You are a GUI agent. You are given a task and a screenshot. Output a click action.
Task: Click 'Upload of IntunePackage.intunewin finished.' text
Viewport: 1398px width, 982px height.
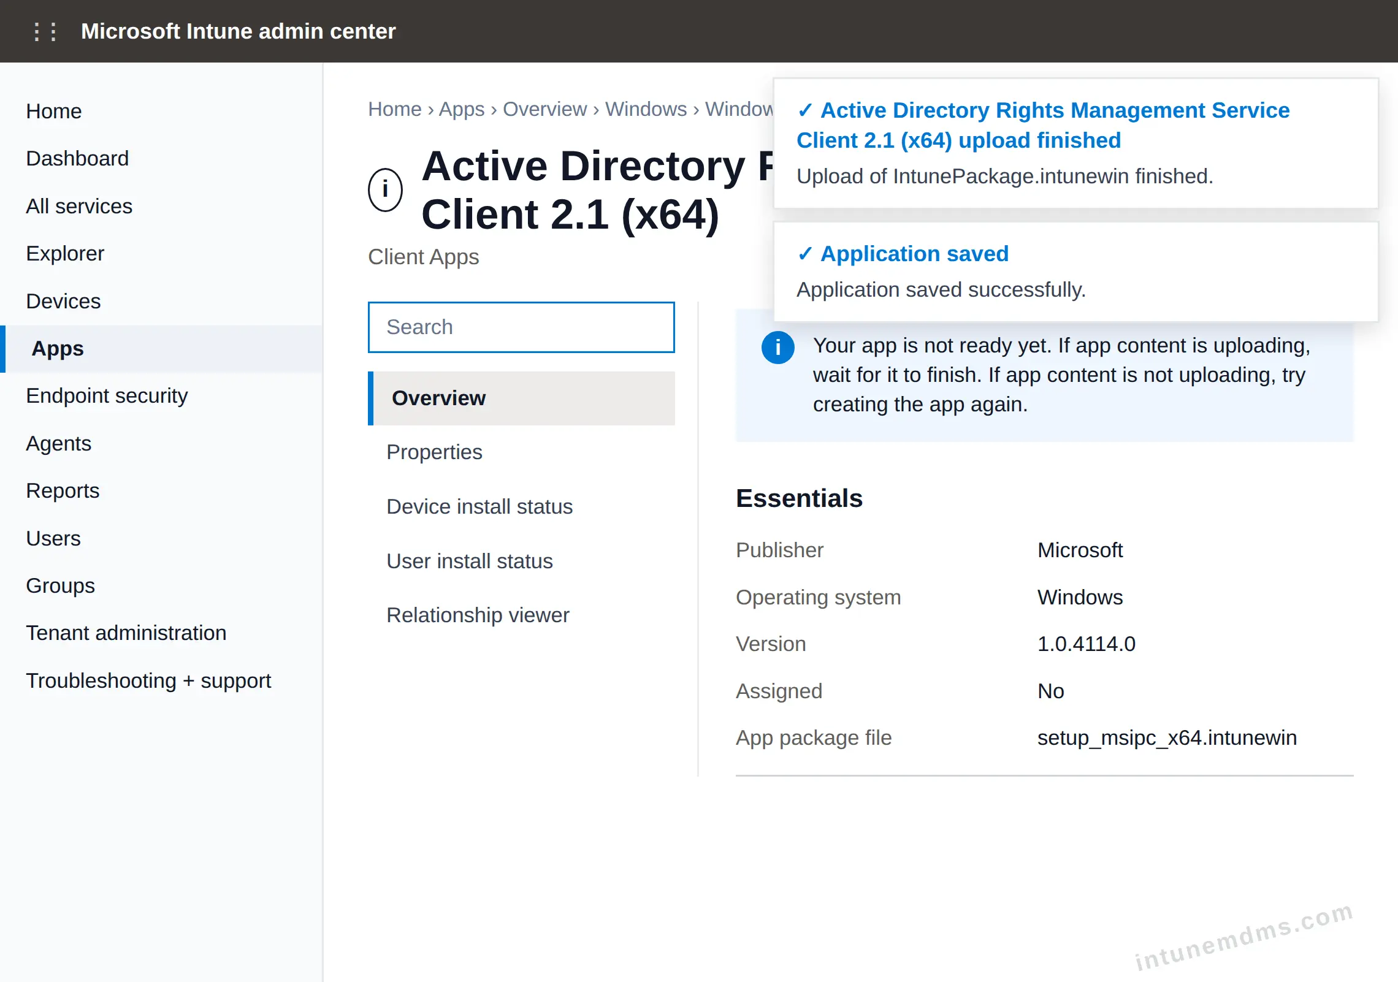pos(1005,177)
